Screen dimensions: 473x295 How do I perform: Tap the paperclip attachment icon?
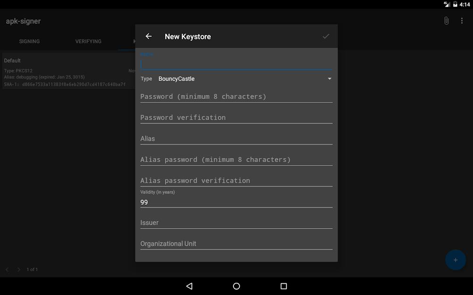point(446,21)
